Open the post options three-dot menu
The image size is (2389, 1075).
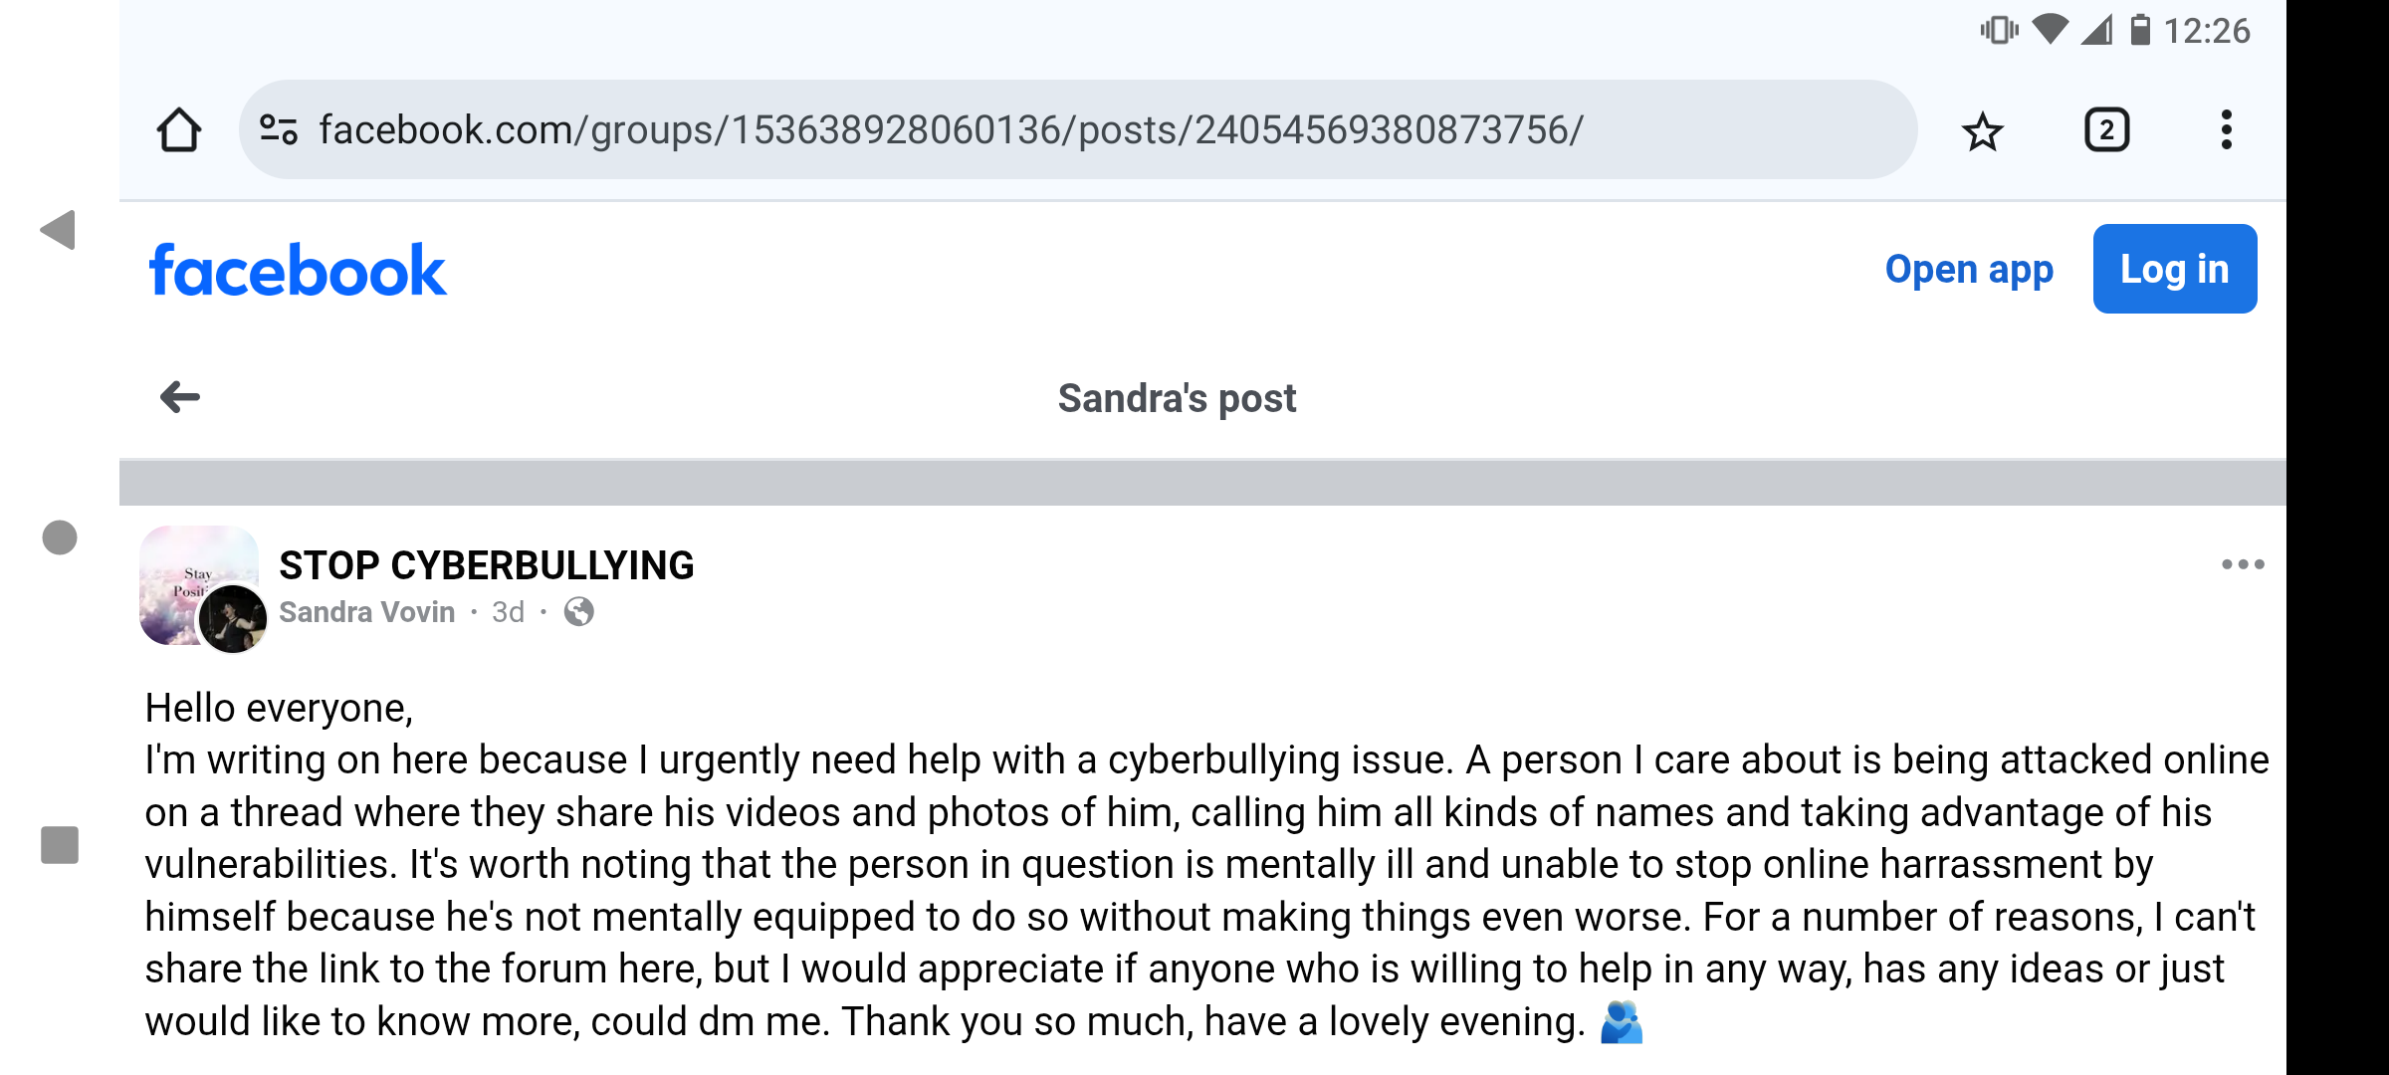(x=2243, y=564)
